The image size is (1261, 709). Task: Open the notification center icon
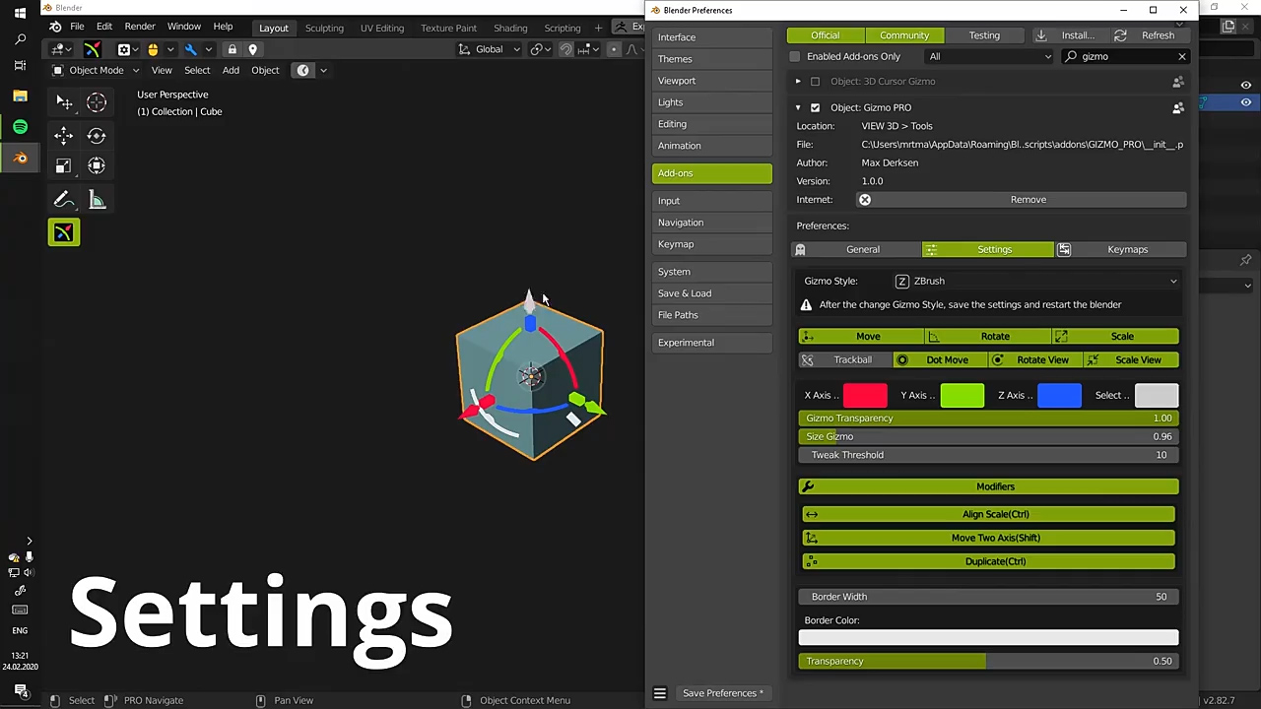(20, 691)
